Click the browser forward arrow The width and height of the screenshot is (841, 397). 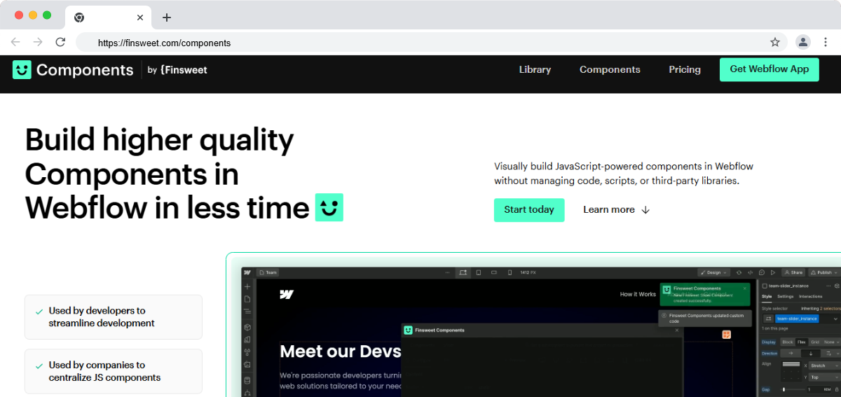[x=38, y=42]
